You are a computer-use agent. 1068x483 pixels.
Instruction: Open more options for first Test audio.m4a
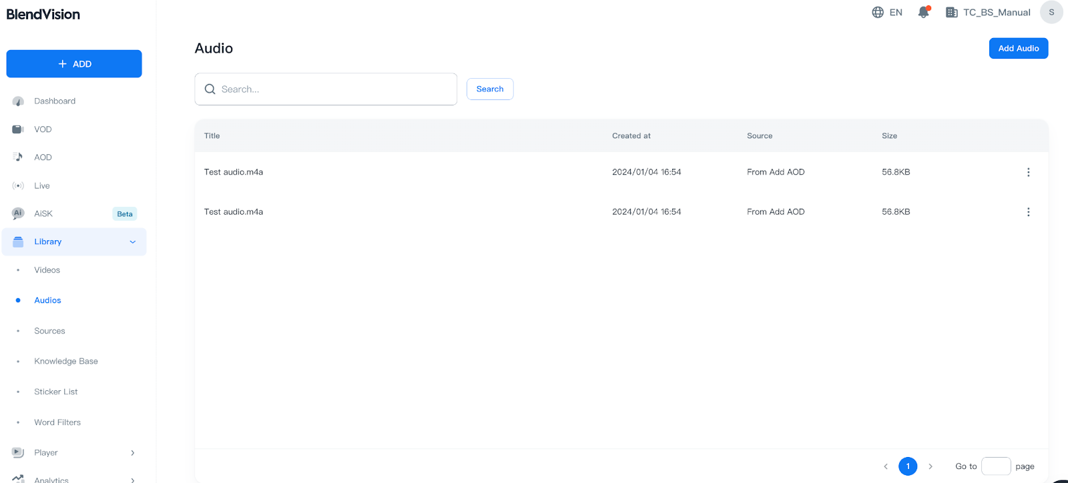pyautogui.click(x=1028, y=172)
